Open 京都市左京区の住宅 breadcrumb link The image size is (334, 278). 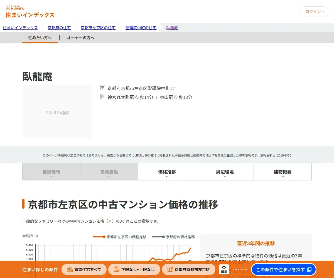tap(98, 28)
